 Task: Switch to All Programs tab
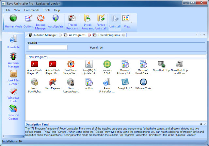coord(77,35)
